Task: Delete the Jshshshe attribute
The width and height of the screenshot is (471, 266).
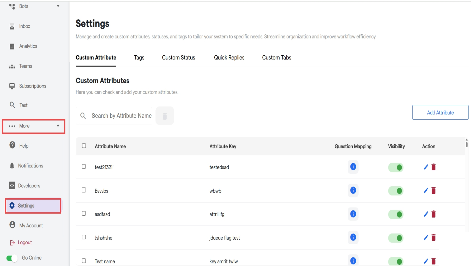Action: tap(434, 238)
